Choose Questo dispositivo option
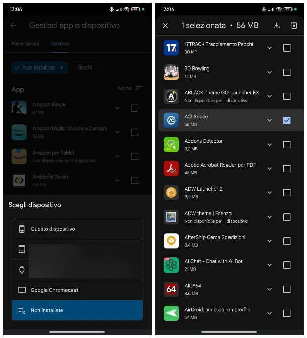The image size is (307, 338). [78, 229]
